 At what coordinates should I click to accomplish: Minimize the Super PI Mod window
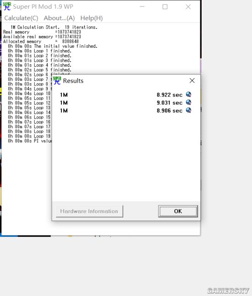click(x=142, y=7)
